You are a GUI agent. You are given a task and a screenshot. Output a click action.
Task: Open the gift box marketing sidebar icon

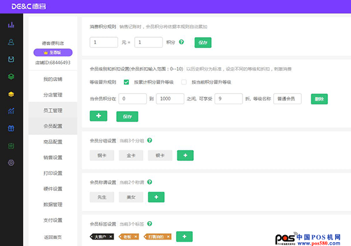tap(11, 128)
